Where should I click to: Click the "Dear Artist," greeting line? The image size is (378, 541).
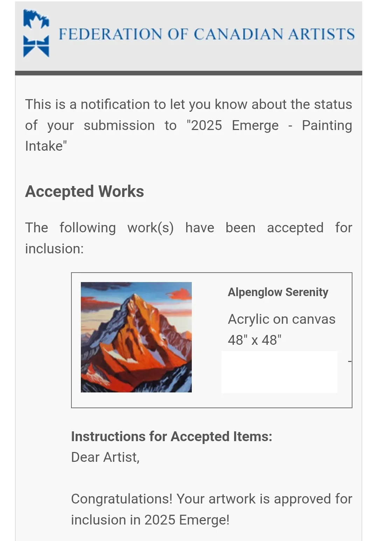coord(105,457)
